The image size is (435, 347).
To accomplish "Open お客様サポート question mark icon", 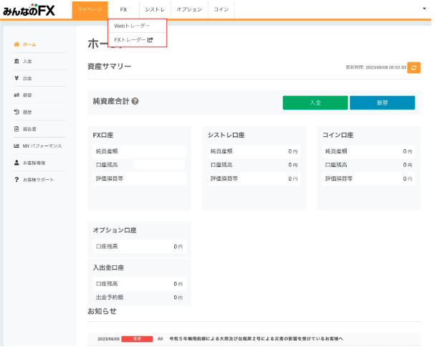I will coord(16,180).
